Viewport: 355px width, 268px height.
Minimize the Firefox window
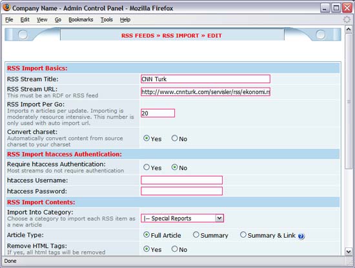[x=325, y=8]
